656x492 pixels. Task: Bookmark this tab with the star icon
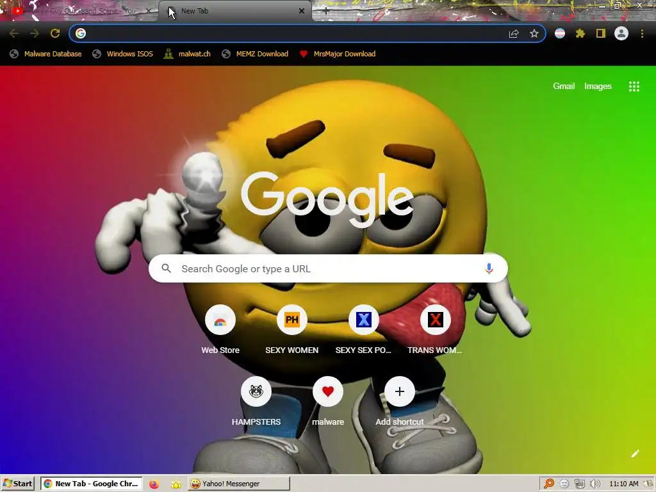click(x=534, y=33)
